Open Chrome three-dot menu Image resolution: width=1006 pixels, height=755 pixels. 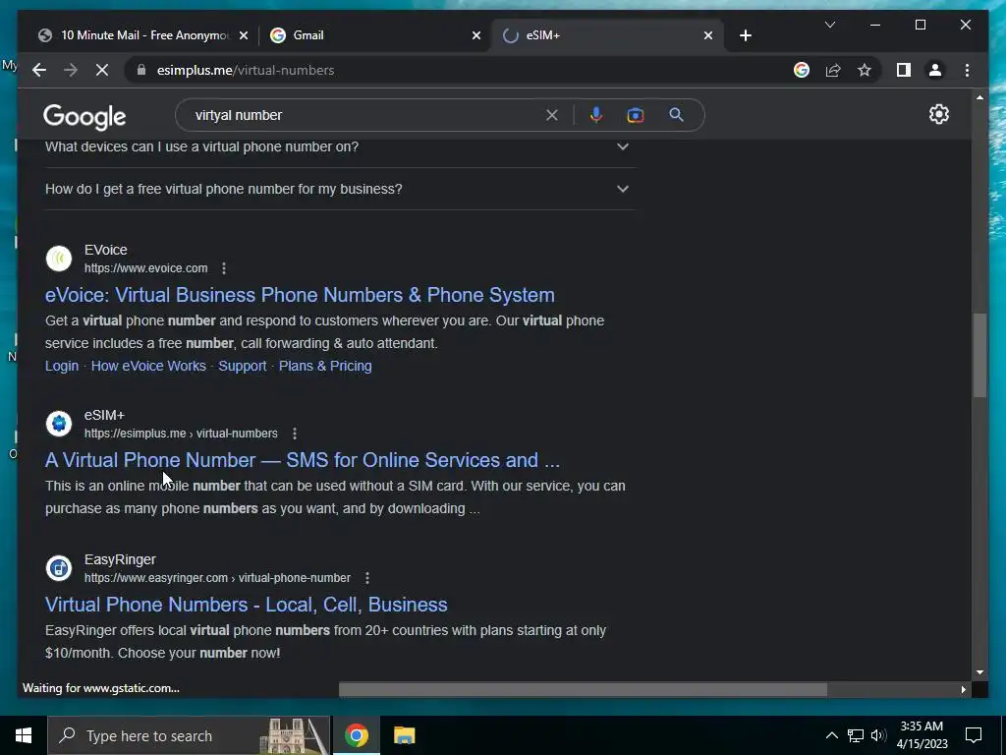(x=967, y=70)
